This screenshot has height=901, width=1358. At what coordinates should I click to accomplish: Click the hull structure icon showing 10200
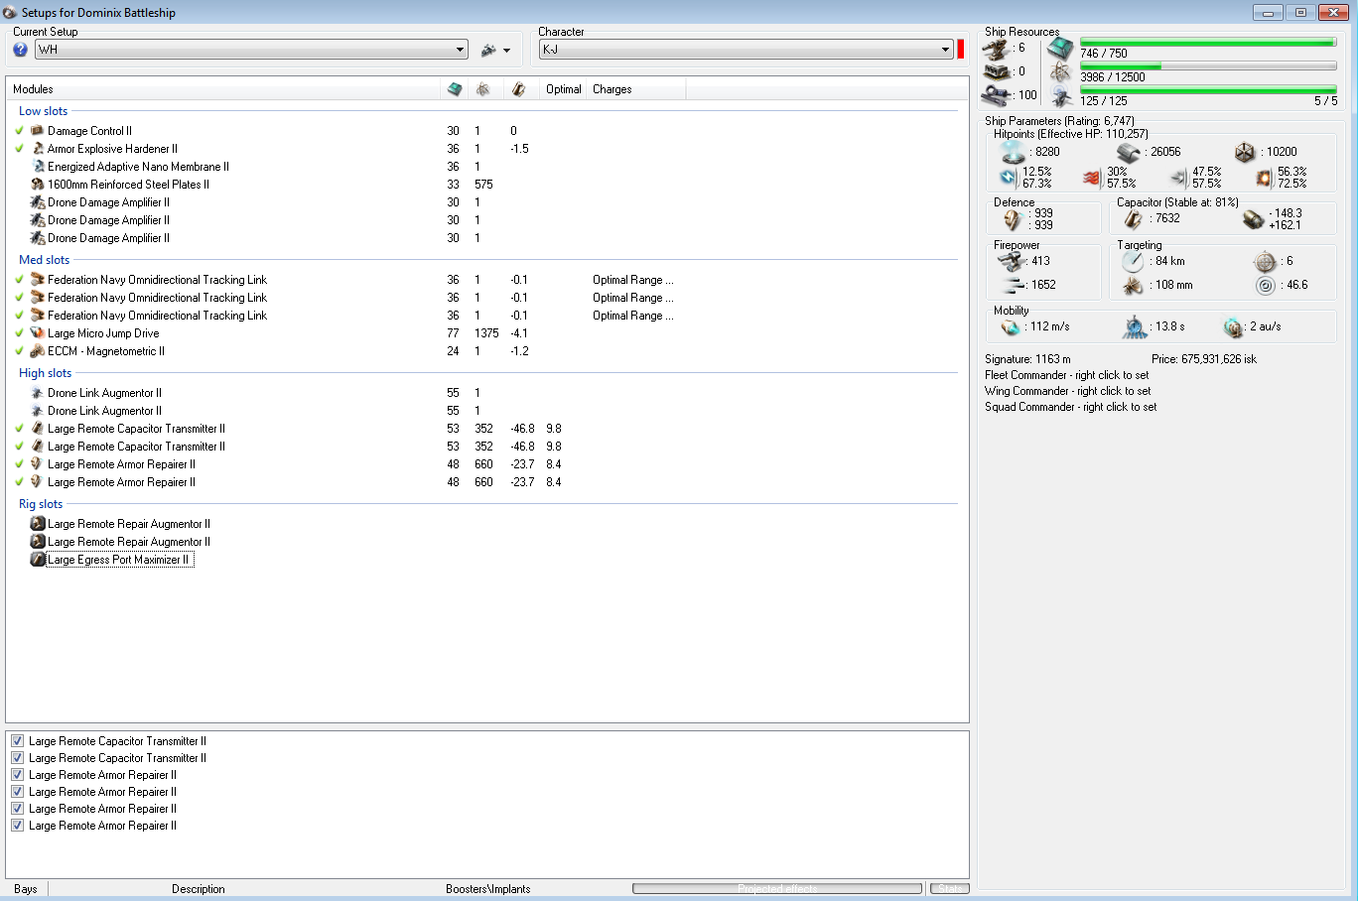(1245, 152)
